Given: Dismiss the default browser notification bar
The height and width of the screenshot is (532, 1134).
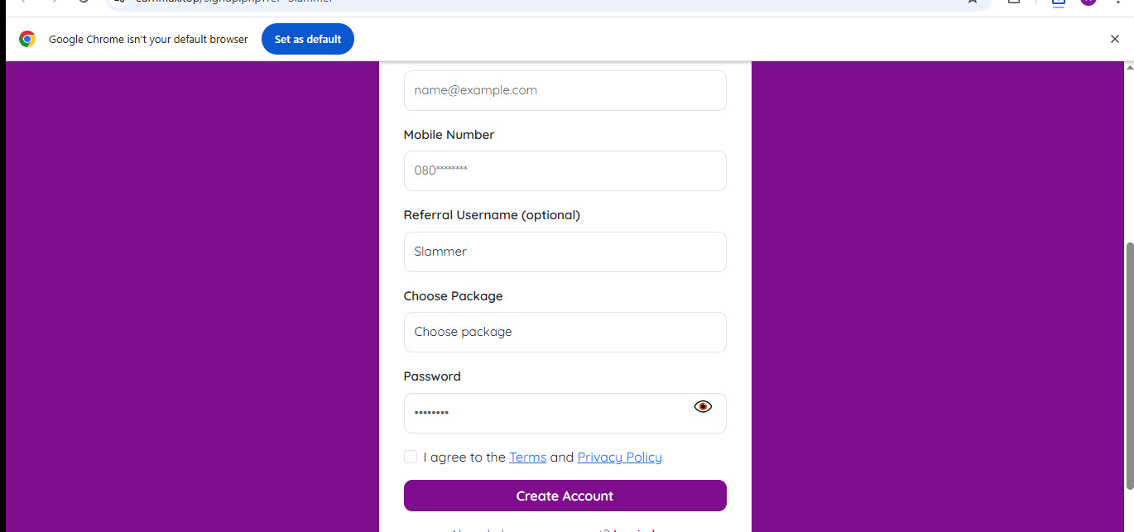Looking at the screenshot, I should click(1114, 39).
